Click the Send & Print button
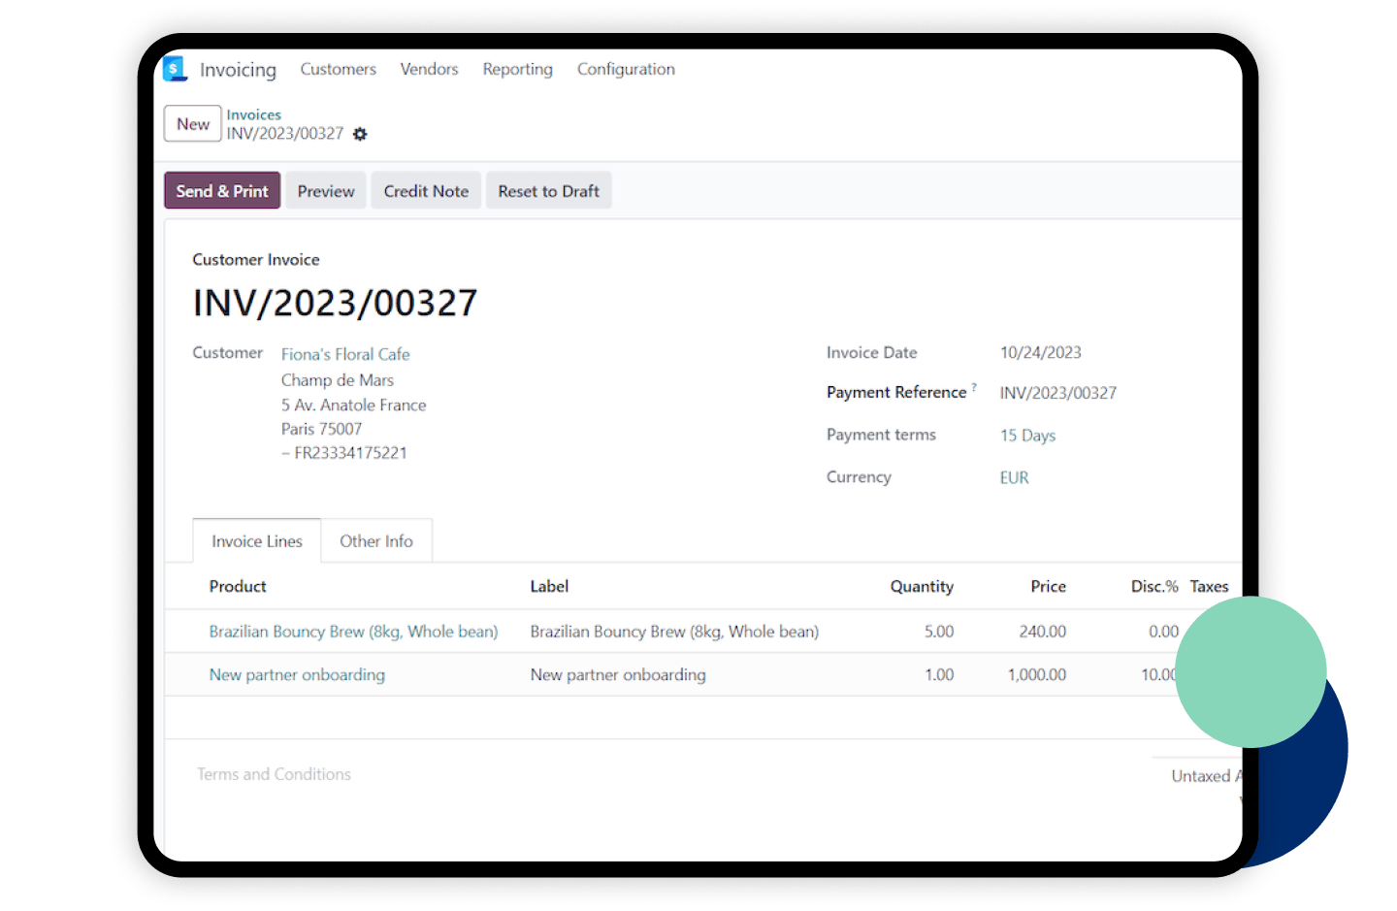Viewport: 1397px width, 911px height. 221,190
